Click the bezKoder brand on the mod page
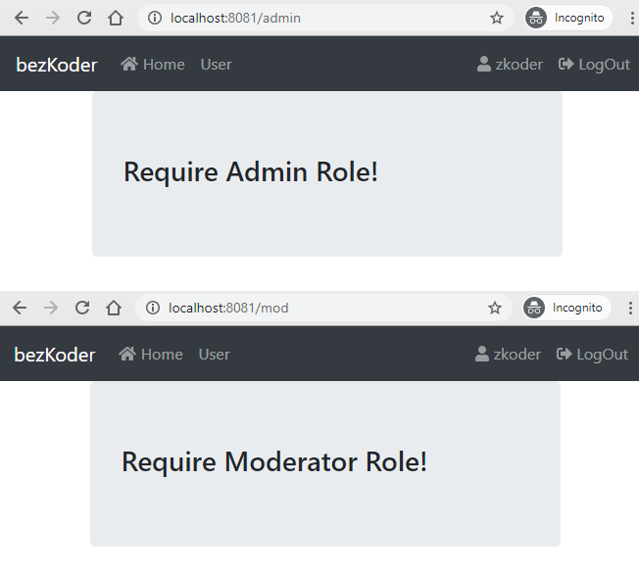The image size is (639, 576). pyautogui.click(x=55, y=355)
